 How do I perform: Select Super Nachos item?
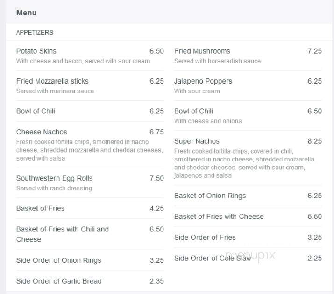tap(197, 141)
